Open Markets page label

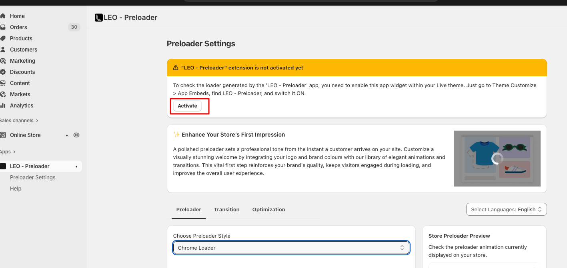[20, 94]
